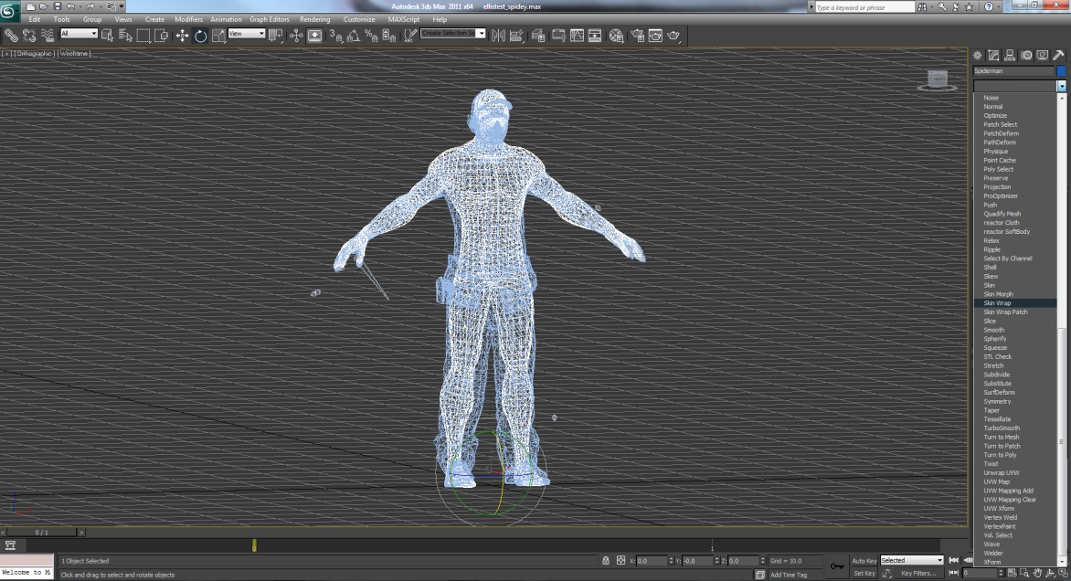Click the Open File icon in quick access bar
The width and height of the screenshot is (1071, 581).
pos(44,6)
